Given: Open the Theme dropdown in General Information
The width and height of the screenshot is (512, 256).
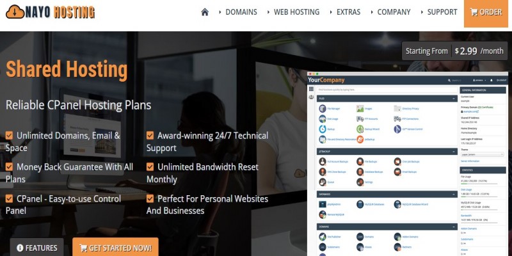Looking at the screenshot, I should 483,154.
